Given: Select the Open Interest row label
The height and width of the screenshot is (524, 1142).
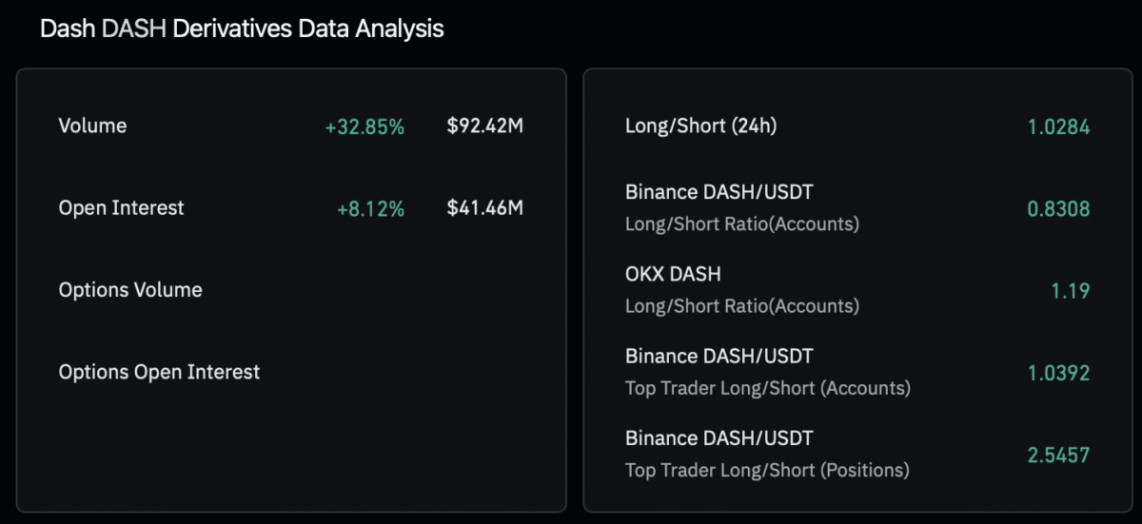Looking at the screenshot, I should (121, 207).
